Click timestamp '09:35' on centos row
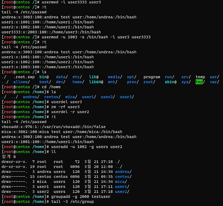This screenshot has width=223, height=206. [107, 176]
